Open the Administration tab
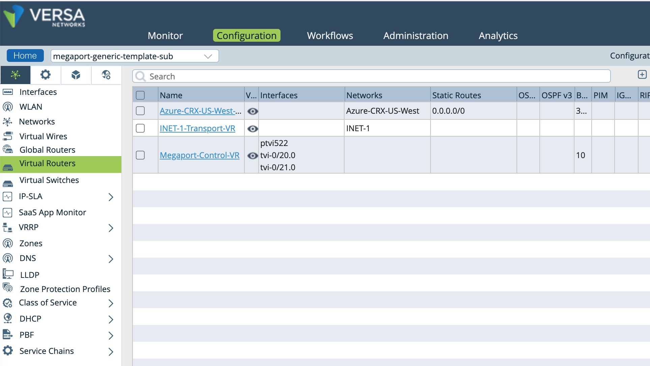The image size is (650, 366). 416,35
